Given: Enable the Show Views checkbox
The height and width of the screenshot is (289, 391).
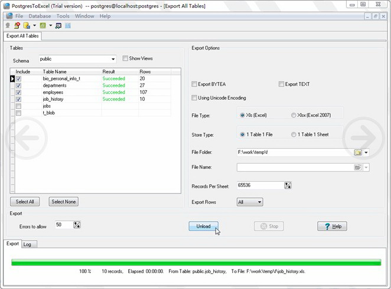Looking at the screenshot, I should pos(125,58).
